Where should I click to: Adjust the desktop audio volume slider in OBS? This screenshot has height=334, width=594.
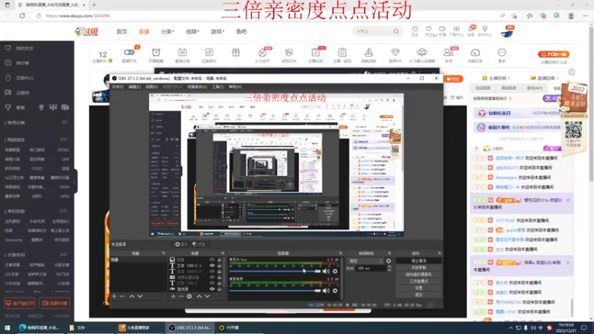click(275, 290)
